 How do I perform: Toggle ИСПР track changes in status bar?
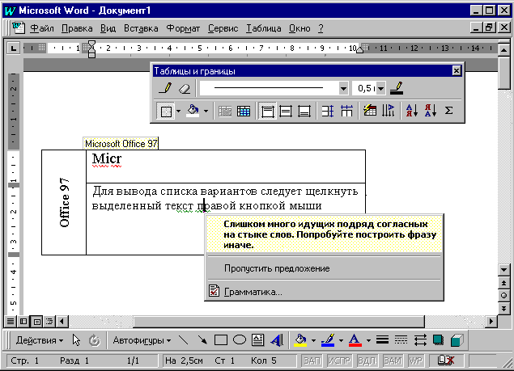coord(339,360)
